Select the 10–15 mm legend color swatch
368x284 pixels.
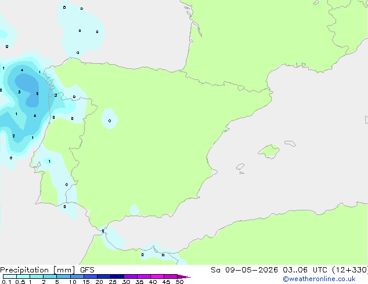pos(77,276)
